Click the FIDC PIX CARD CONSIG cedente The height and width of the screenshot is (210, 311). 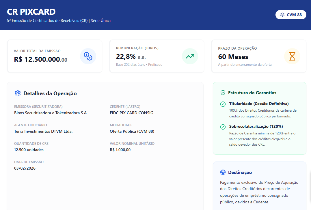(131, 113)
